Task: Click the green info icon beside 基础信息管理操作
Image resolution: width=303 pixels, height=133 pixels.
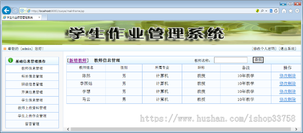Action: (x=10, y=60)
